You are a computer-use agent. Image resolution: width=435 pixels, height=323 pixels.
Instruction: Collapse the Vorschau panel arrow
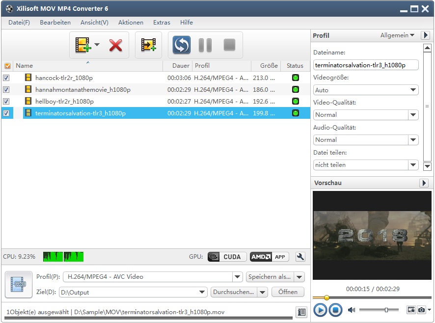point(424,183)
